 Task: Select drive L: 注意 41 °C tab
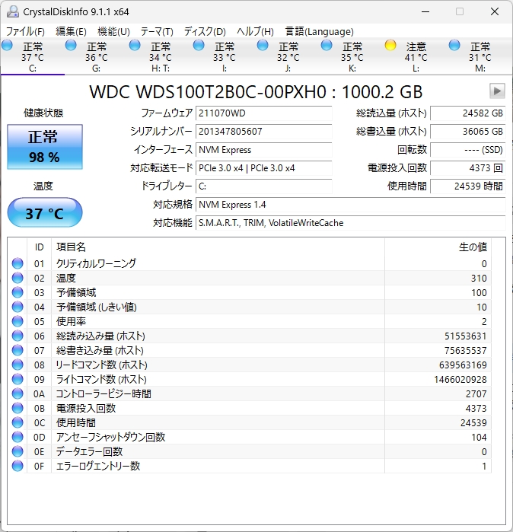point(416,56)
